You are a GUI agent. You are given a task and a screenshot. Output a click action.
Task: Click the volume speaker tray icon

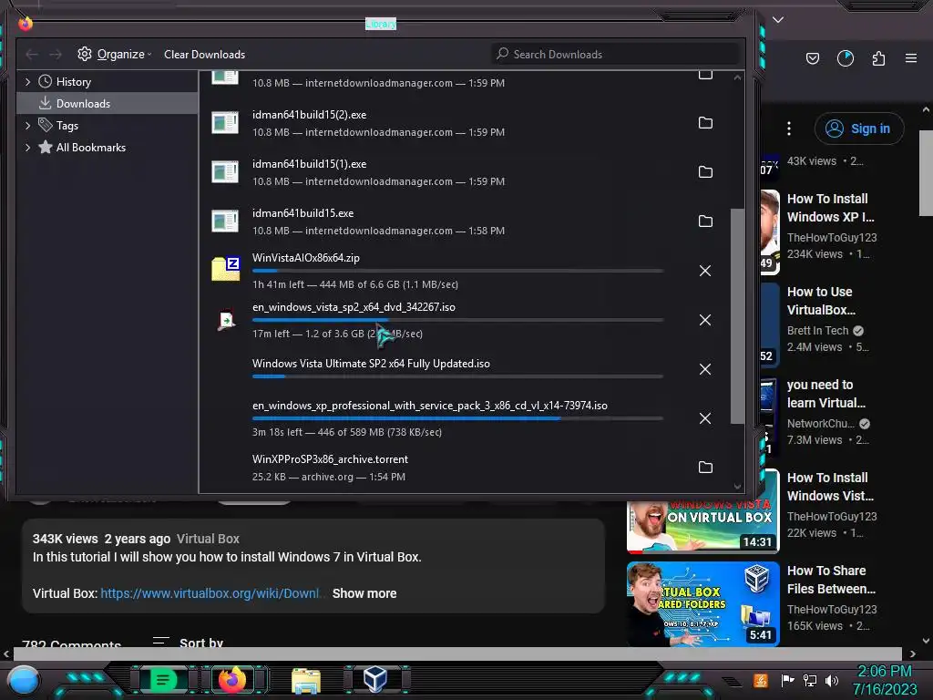[832, 680]
